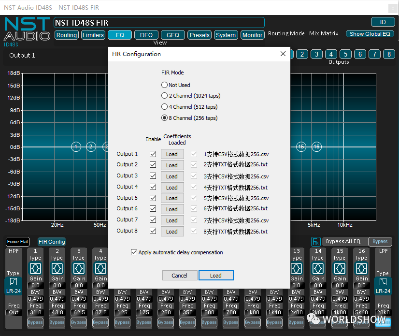Viewport: 399px width, 336px height.
Task: Click the band 1 filter type icon
Action: tap(35, 268)
